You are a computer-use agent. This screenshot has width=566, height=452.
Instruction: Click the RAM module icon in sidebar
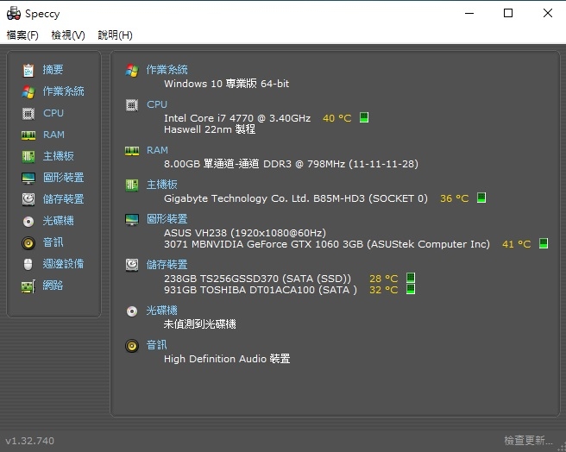28,135
